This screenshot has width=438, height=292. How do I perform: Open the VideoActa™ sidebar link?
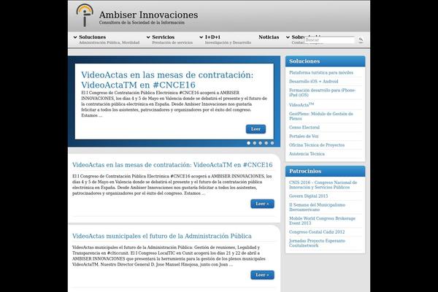pos(301,105)
